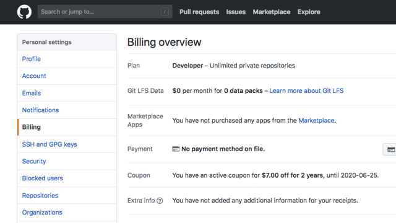Viewport: 396px width, 223px height.
Task: Open Issues in top navigation
Action: (x=236, y=12)
